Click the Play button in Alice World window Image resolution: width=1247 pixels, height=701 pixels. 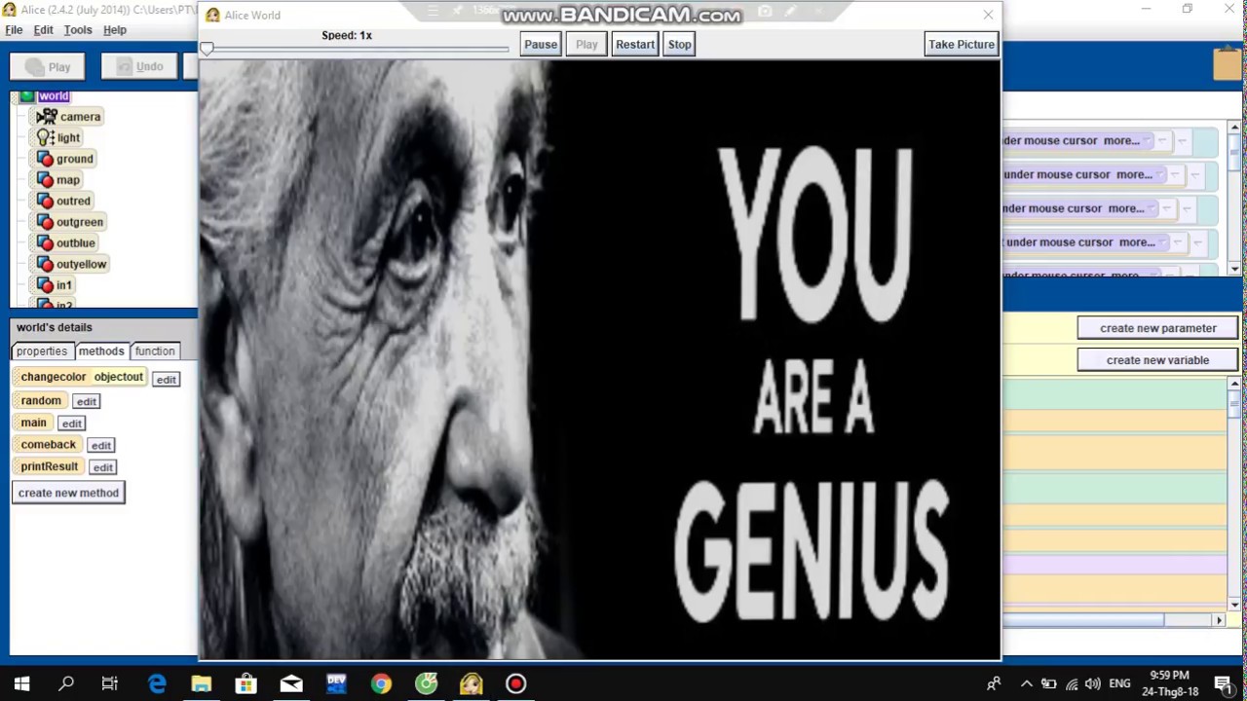click(586, 44)
